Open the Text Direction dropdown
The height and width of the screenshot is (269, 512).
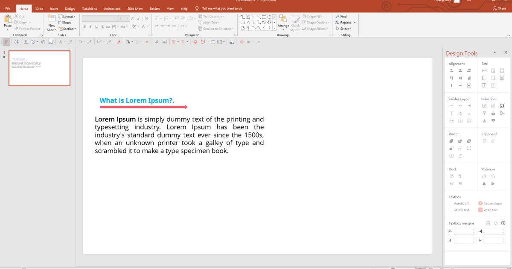[x=212, y=16]
